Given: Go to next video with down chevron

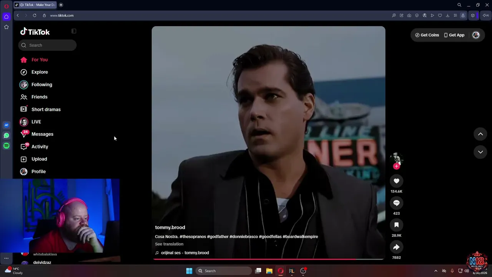Looking at the screenshot, I should point(480,152).
